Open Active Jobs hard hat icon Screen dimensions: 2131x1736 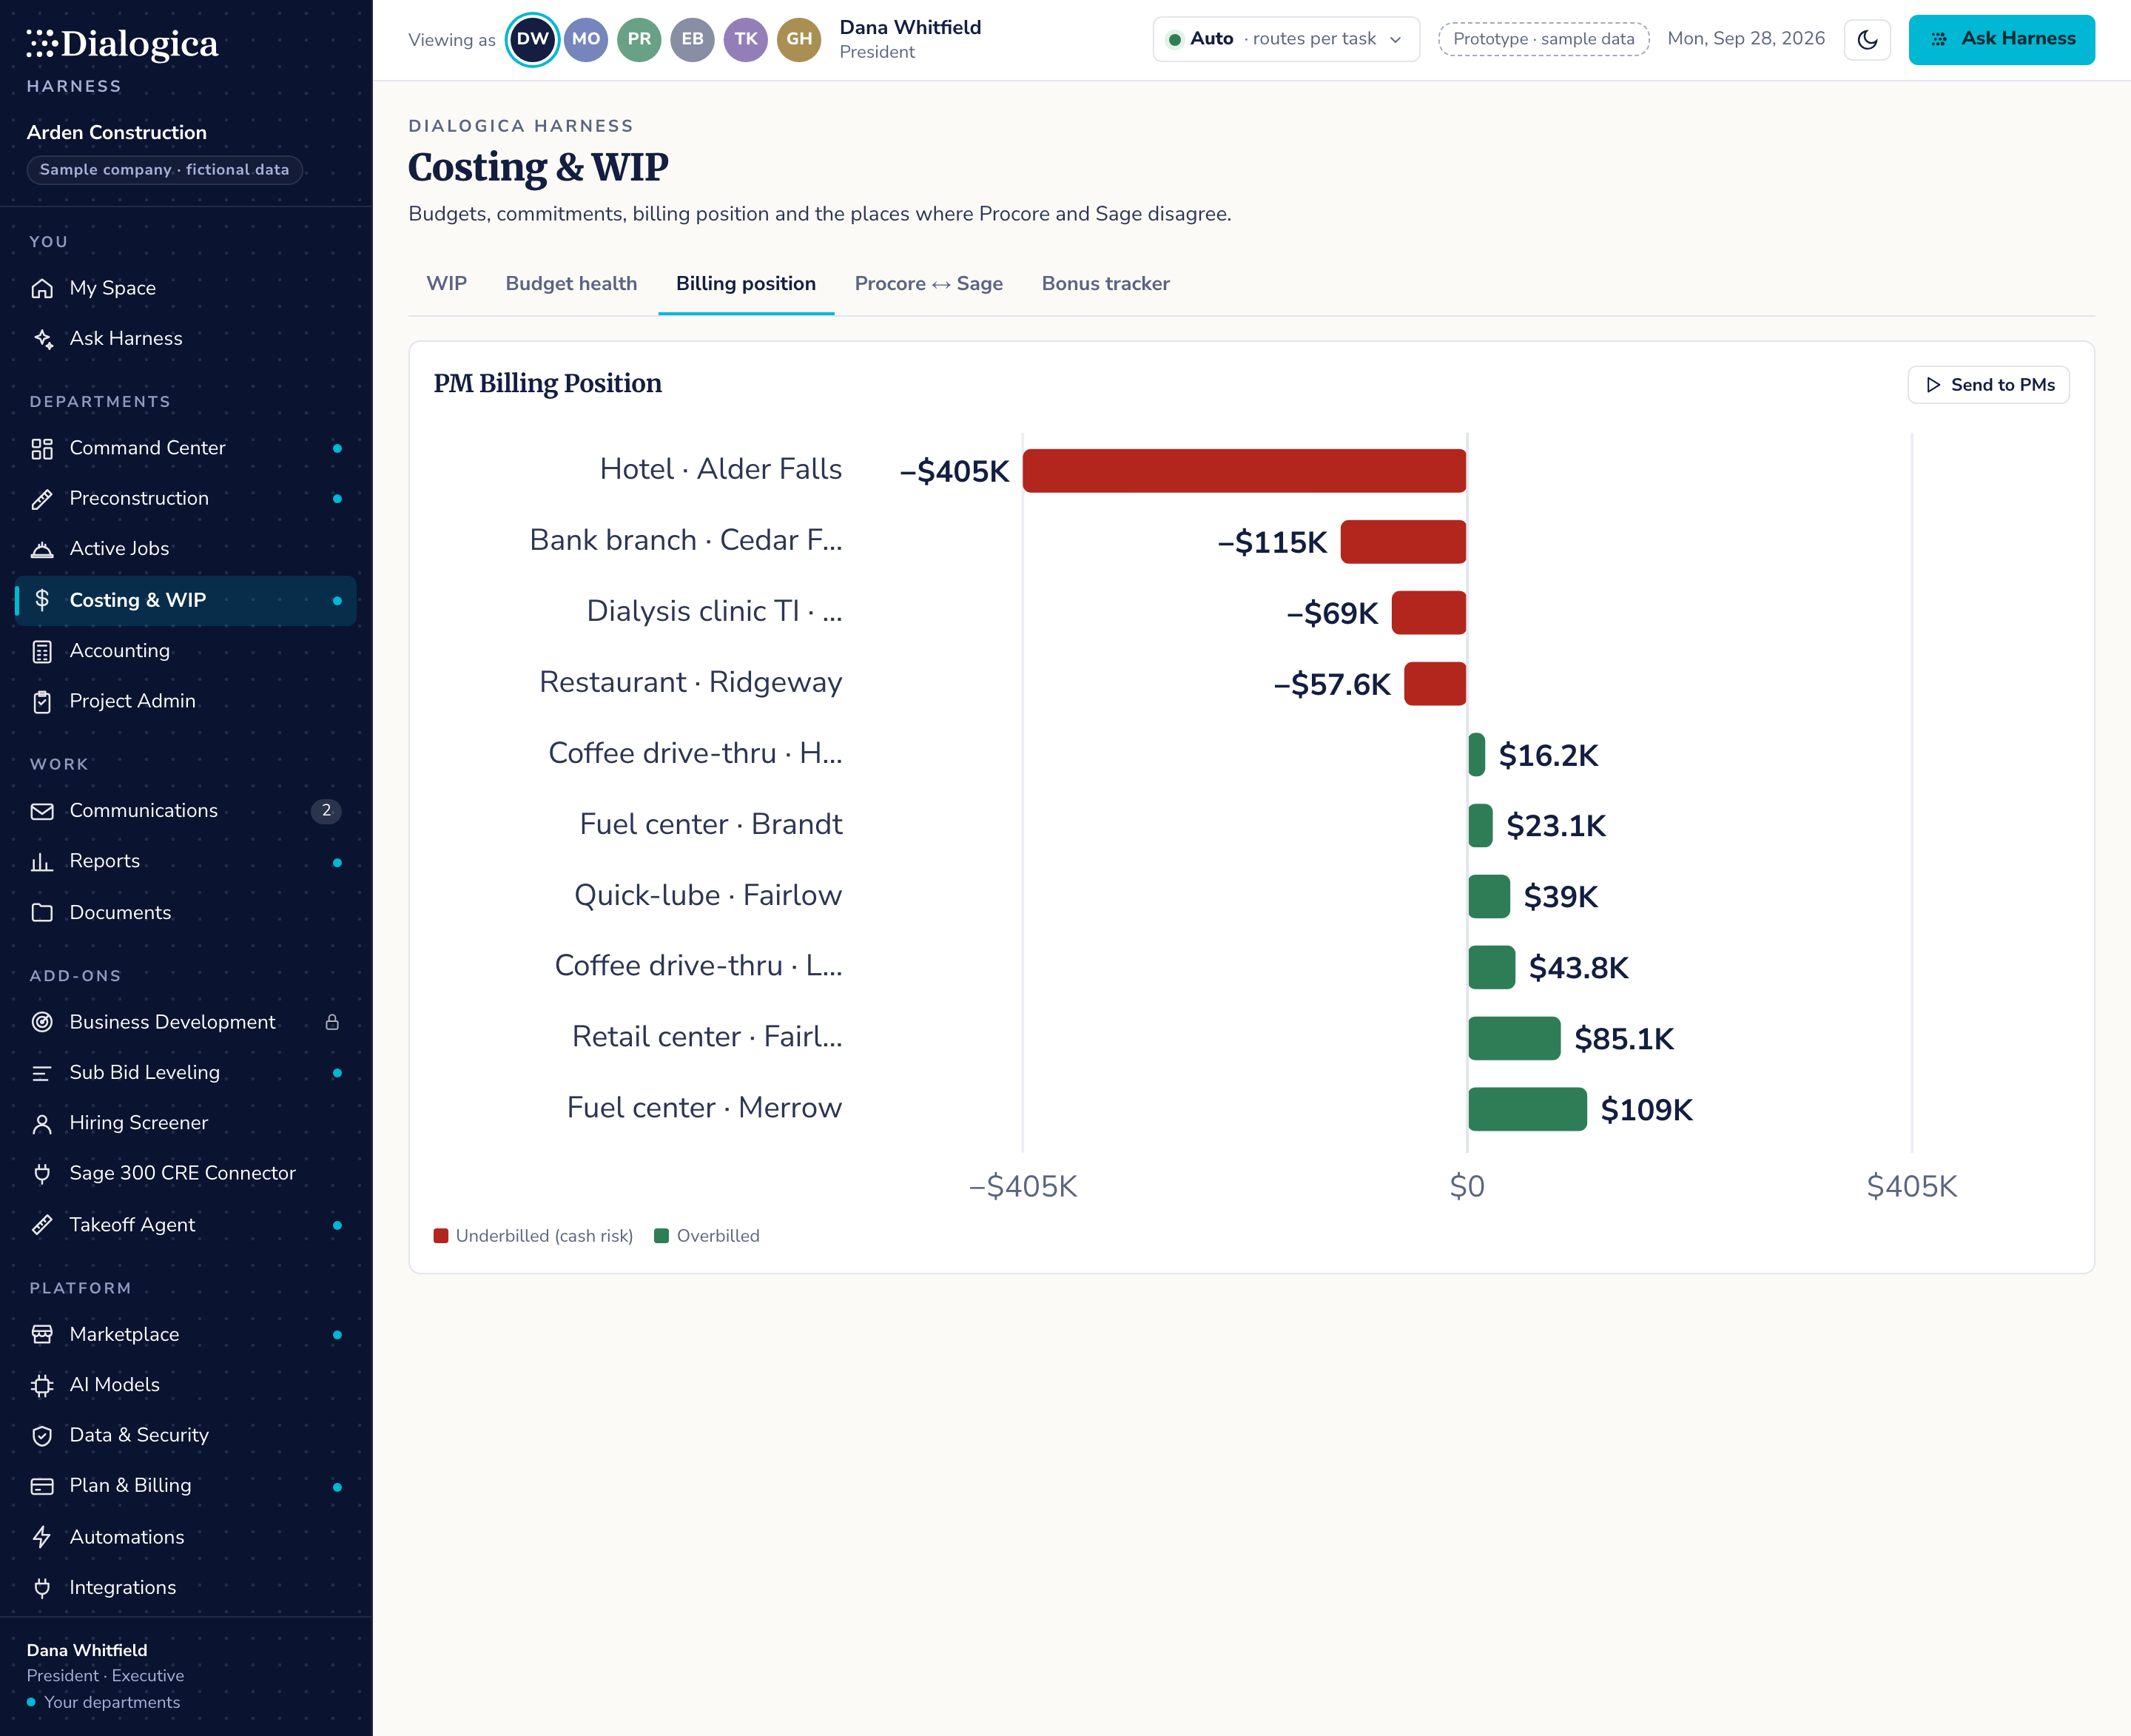coord(42,549)
